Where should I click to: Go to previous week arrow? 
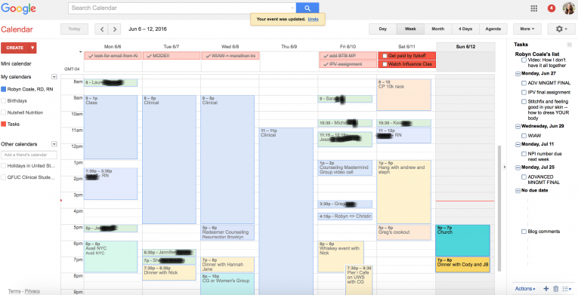click(102, 29)
